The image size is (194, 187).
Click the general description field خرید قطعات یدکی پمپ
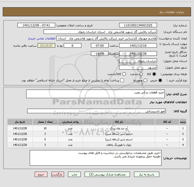tap(95, 94)
